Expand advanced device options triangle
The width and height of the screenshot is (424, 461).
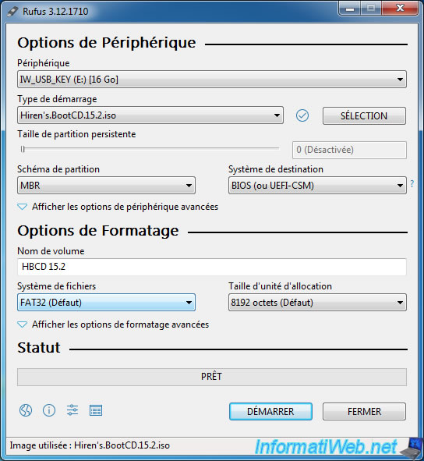click(x=23, y=207)
